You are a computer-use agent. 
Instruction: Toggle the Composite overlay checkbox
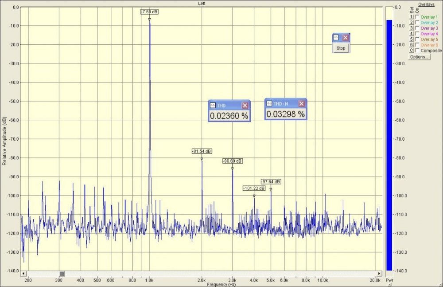[417, 51]
